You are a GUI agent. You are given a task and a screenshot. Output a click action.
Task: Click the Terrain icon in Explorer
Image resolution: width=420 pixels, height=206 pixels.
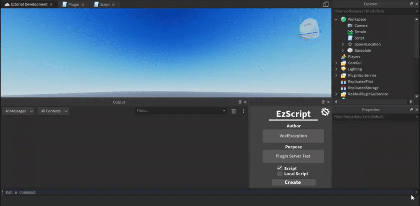[x=350, y=32]
